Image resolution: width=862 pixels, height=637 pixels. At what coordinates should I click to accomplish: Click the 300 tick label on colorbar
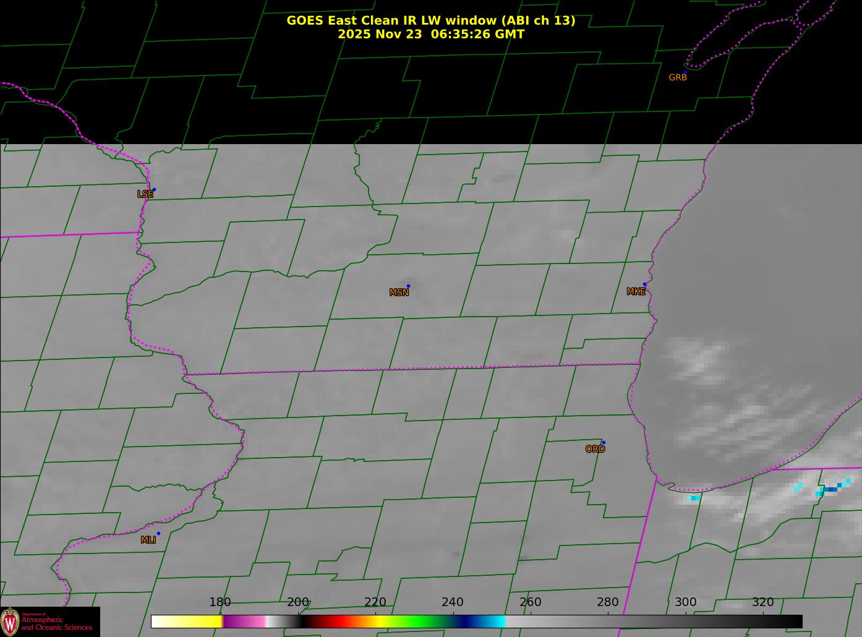click(x=685, y=602)
